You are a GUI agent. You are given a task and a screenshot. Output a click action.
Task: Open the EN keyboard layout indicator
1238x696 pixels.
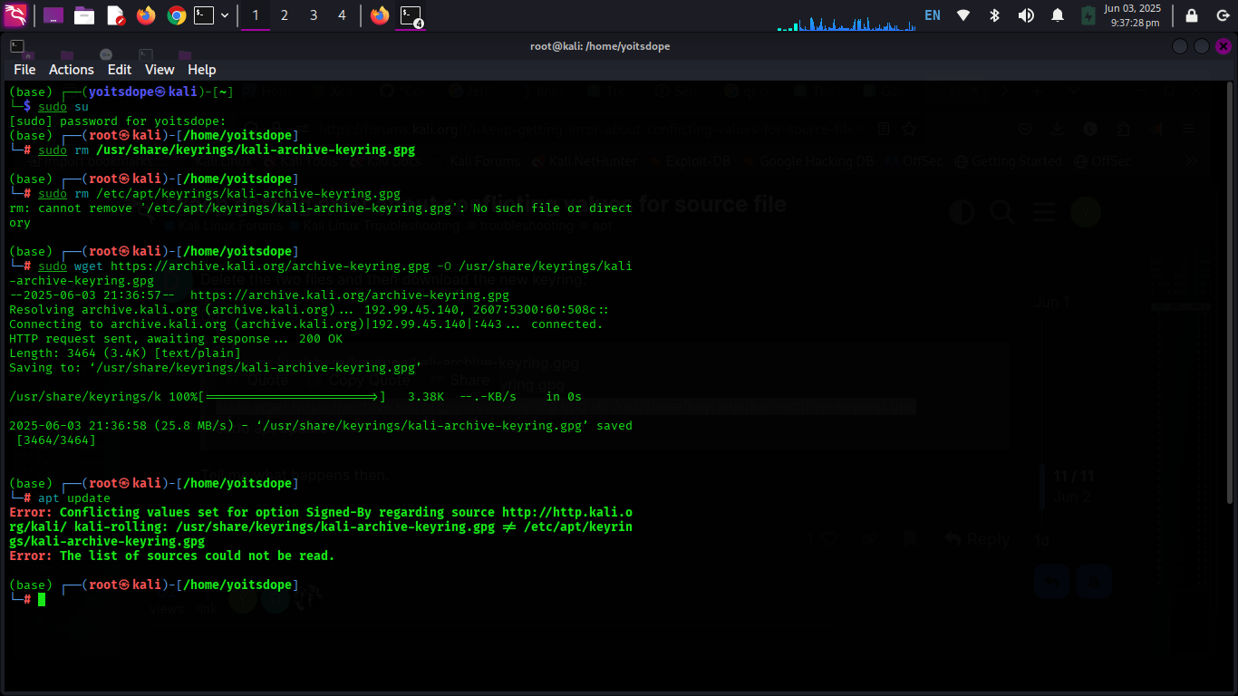pyautogui.click(x=933, y=15)
